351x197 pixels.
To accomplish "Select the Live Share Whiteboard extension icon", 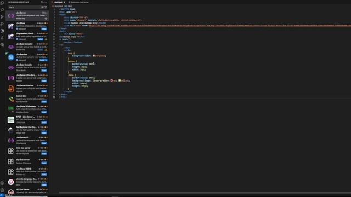I will click(x=11, y=109).
